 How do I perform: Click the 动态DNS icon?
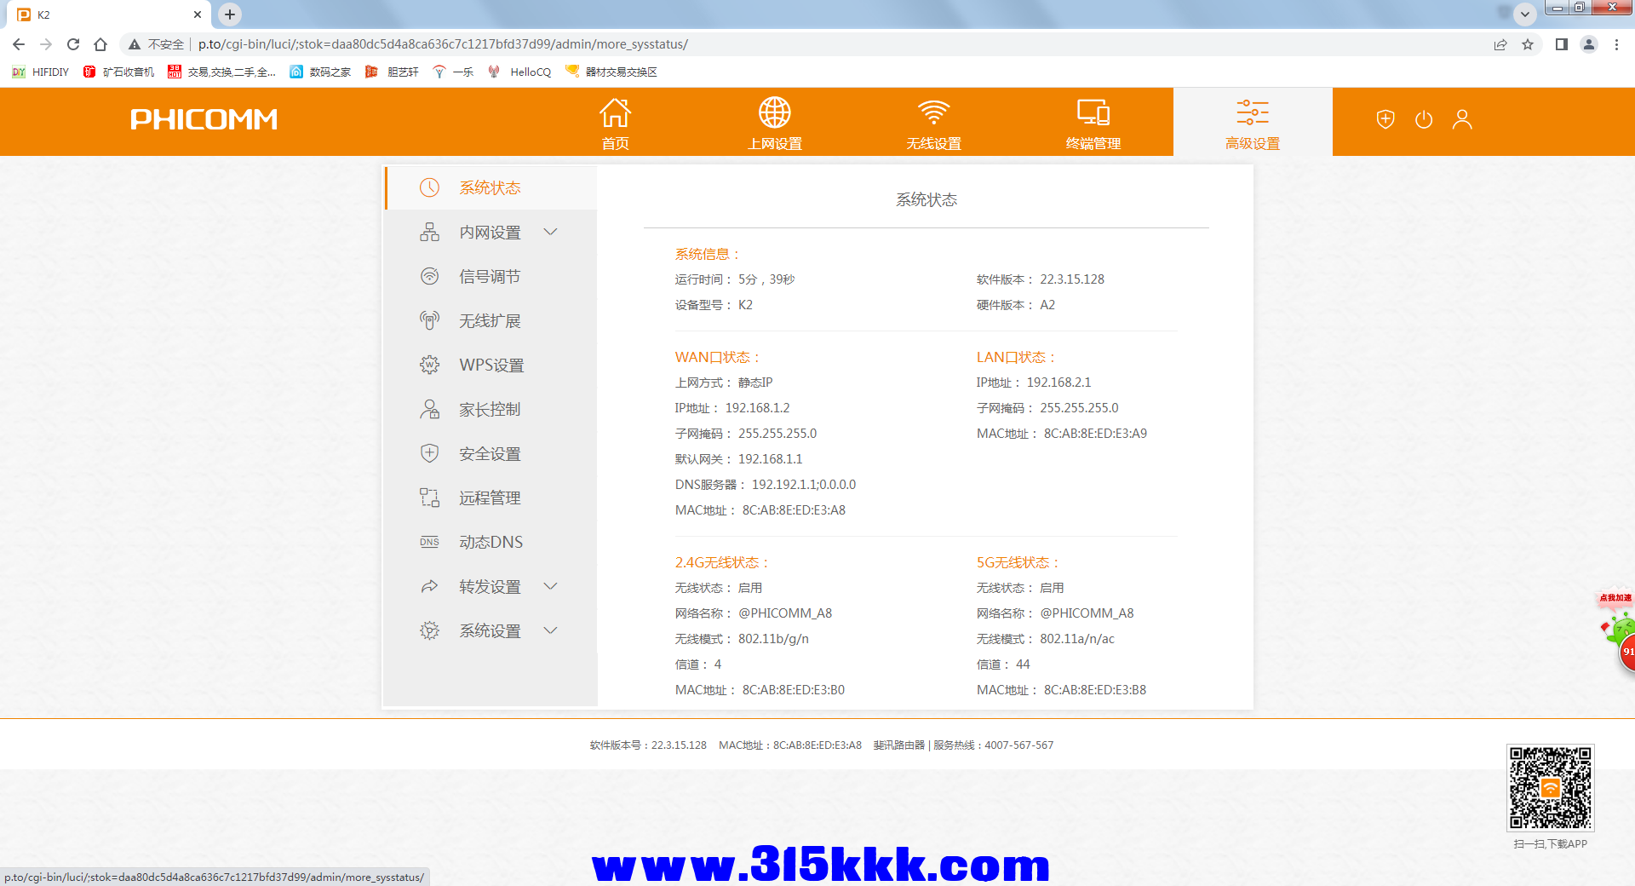(x=430, y=542)
